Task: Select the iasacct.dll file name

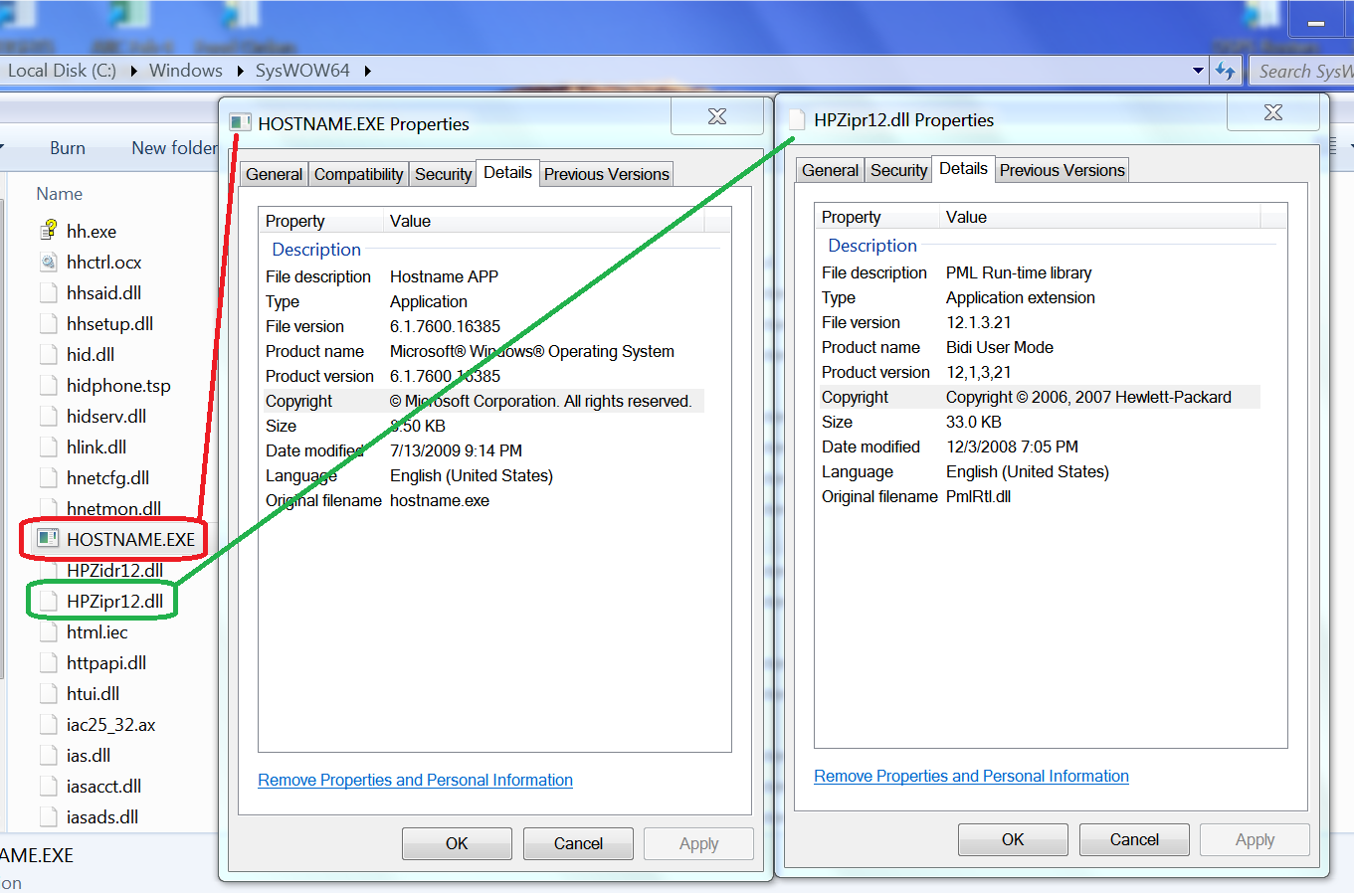Action: point(104,786)
